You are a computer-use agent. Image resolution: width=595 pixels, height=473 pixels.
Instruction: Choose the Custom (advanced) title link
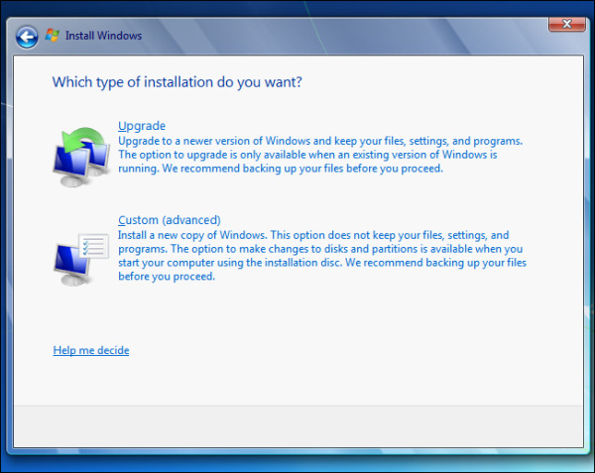click(170, 220)
